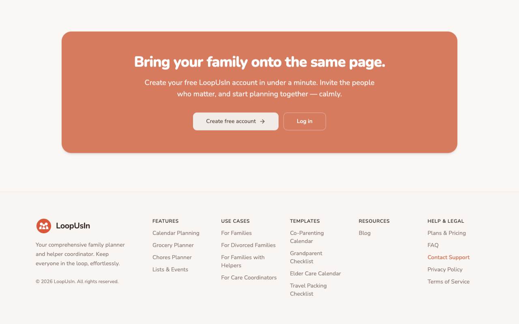
Task: Click the HELP & LEGAL column heading
Action: (446, 221)
